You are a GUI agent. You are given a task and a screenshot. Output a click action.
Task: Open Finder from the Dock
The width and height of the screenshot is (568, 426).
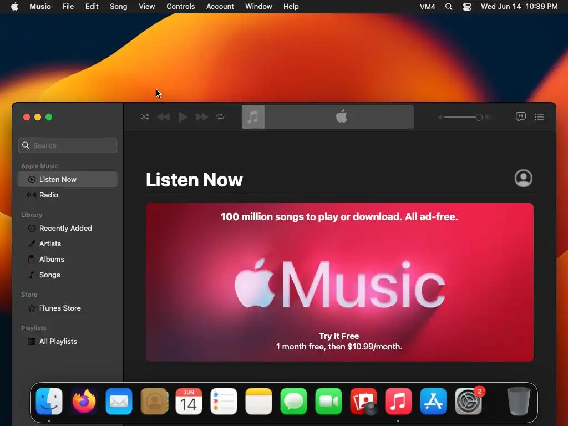(49, 402)
